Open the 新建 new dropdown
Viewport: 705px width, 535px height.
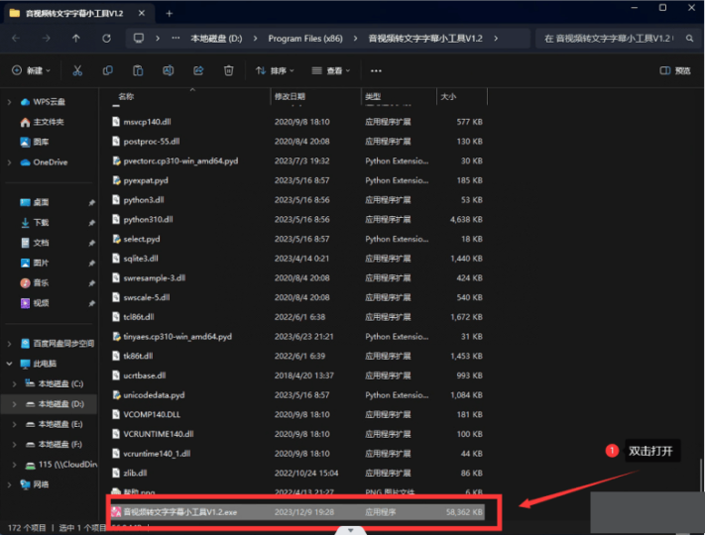31,70
